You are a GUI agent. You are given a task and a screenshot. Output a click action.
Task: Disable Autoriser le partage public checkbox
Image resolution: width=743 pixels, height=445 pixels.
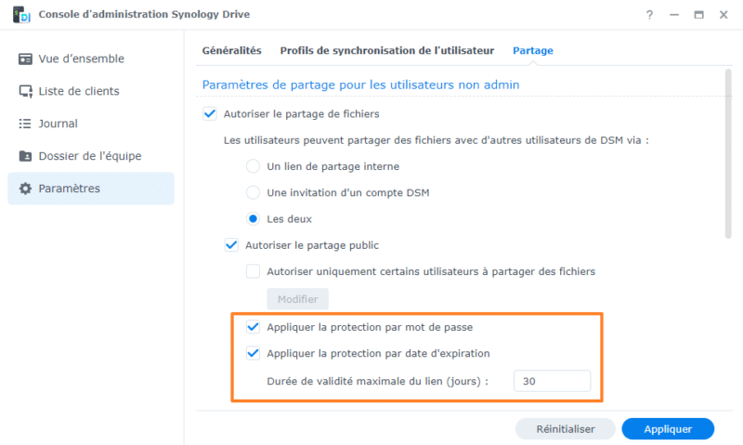pos(231,245)
